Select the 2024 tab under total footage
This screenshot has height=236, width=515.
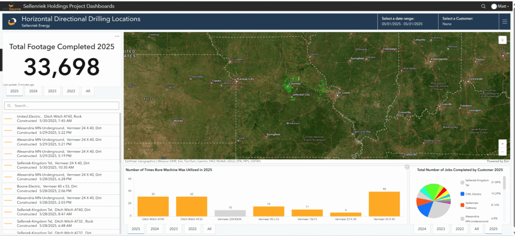(33, 91)
